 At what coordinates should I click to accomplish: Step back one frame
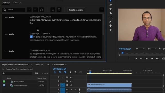[141, 59]
